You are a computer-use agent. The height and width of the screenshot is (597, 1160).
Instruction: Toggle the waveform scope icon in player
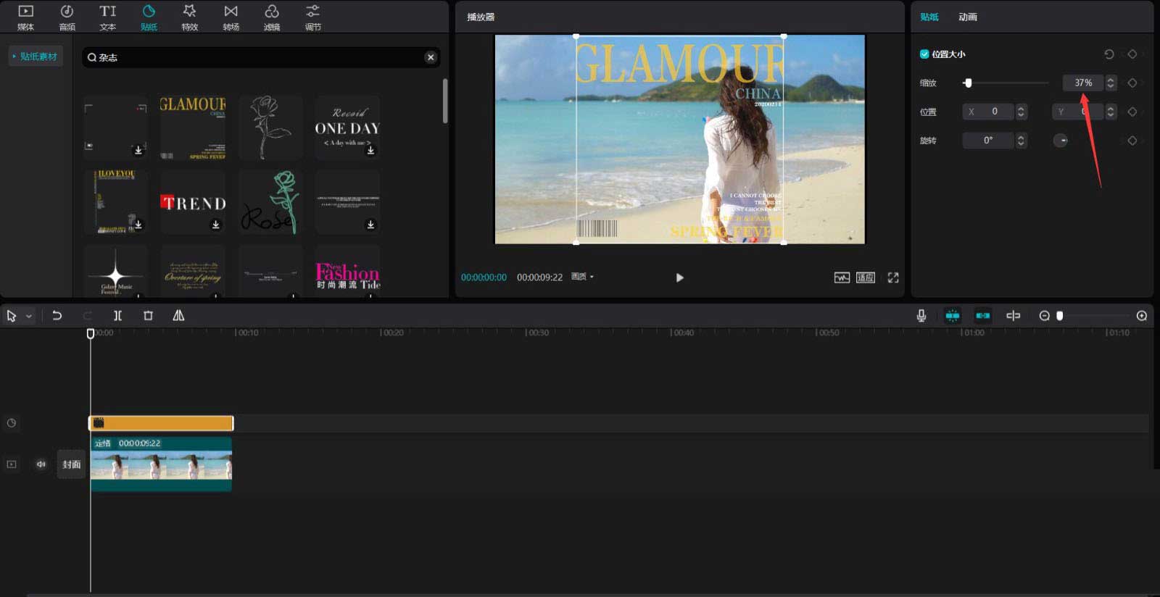click(842, 277)
